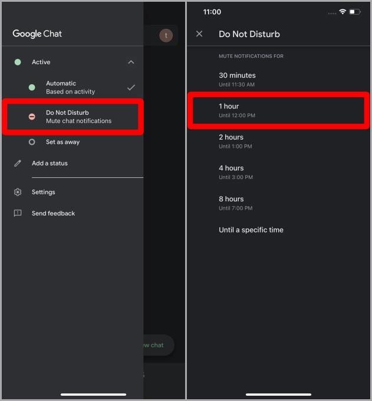Click the green Active status dot
Screen dimensions: 372x401
tap(18, 62)
